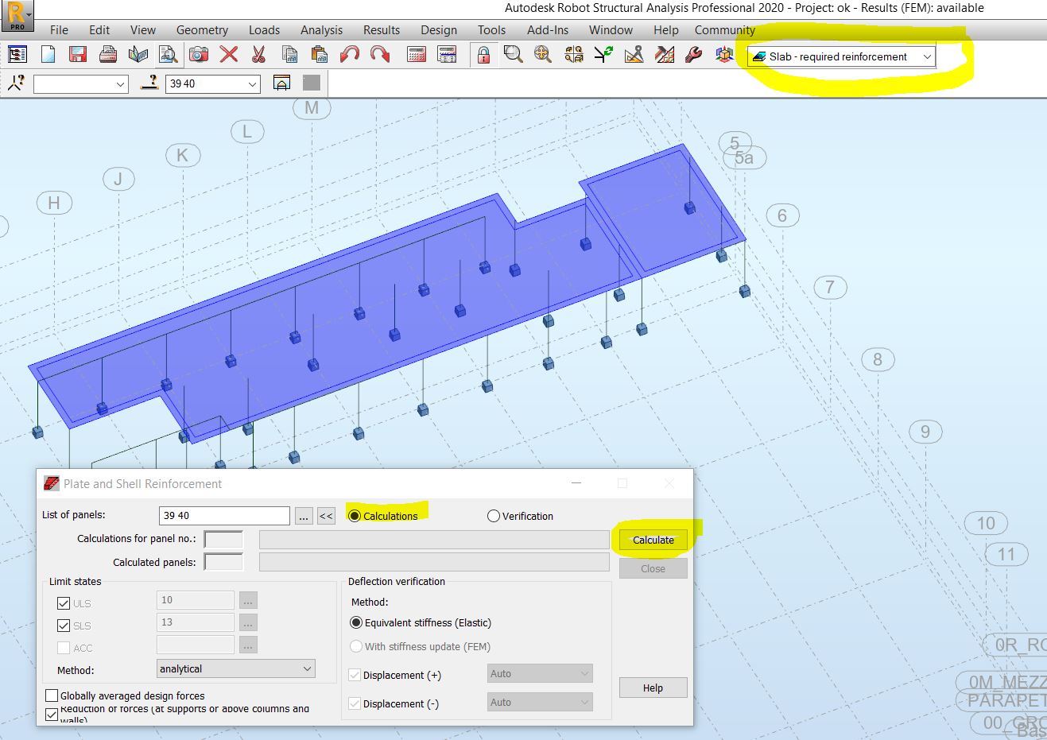Click the 3D view cube icon
The image size is (1047, 740).
click(723, 54)
